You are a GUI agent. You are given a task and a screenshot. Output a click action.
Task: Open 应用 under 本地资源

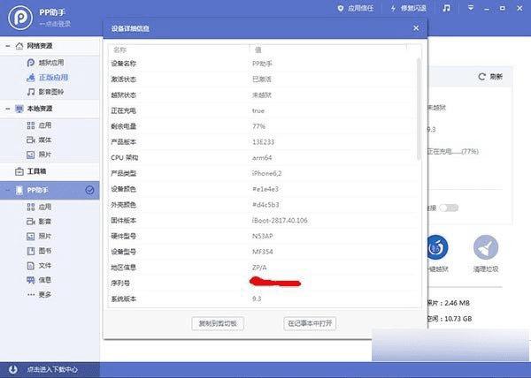pos(39,125)
